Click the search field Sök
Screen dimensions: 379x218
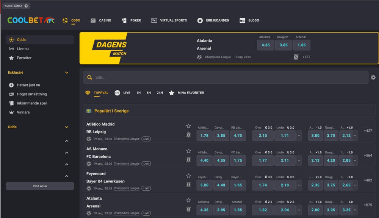(226, 77)
